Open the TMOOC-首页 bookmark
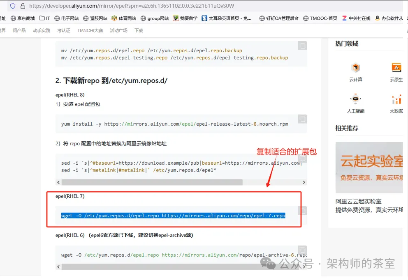The image size is (408, 280). [320, 18]
